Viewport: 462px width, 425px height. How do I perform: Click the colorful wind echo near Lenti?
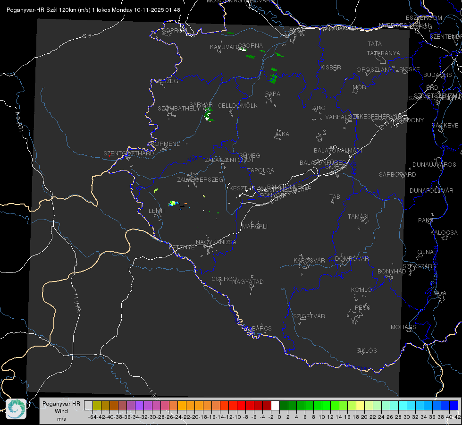click(174, 203)
